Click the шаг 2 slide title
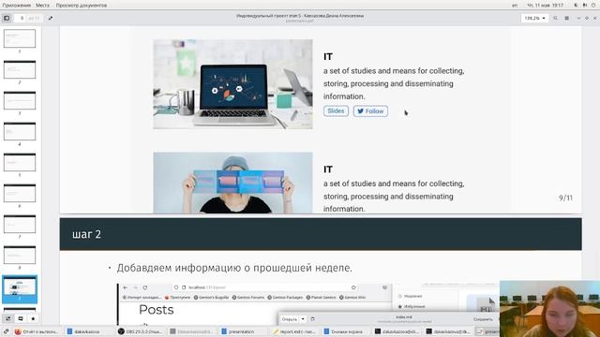Image resolution: width=600 pixels, height=337 pixels. (87, 234)
